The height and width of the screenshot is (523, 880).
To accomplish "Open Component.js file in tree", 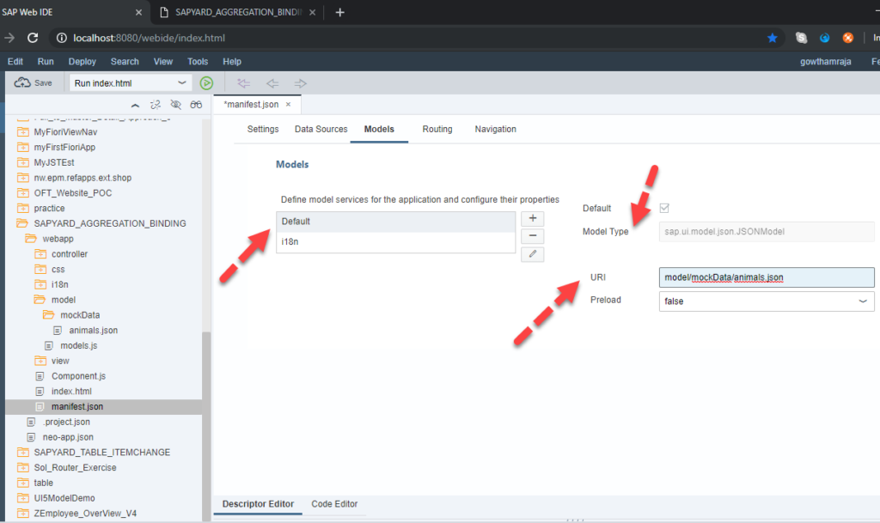I will click(78, 376).
